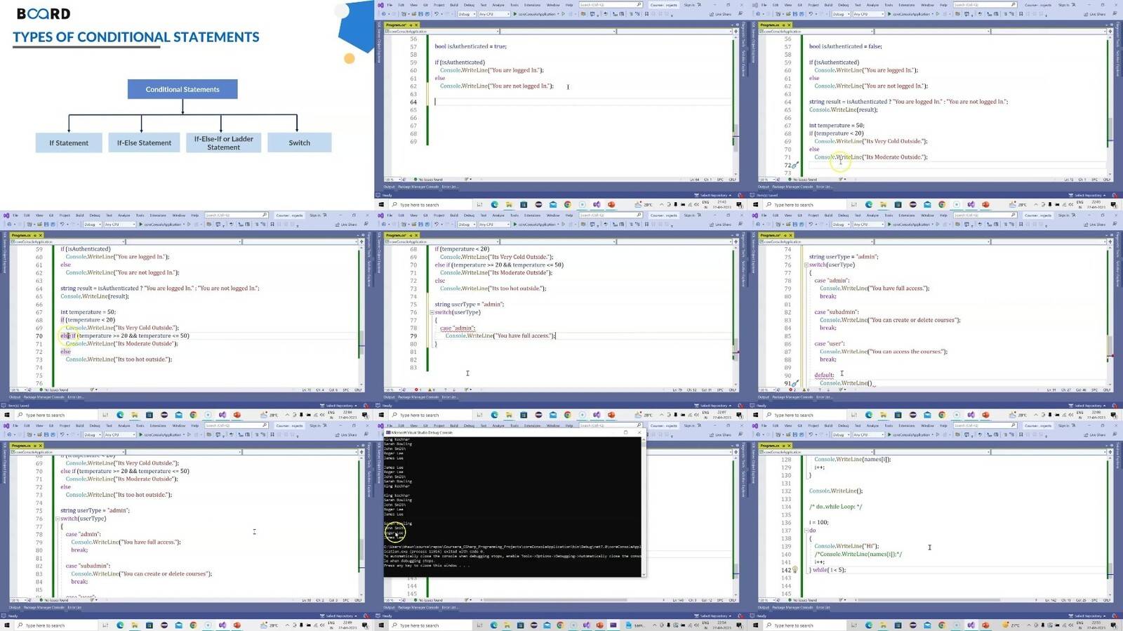Click action center icon under 'default:' case frame
The image size is (1123, 631).
pyautogui.click(x=1113, y=415)
